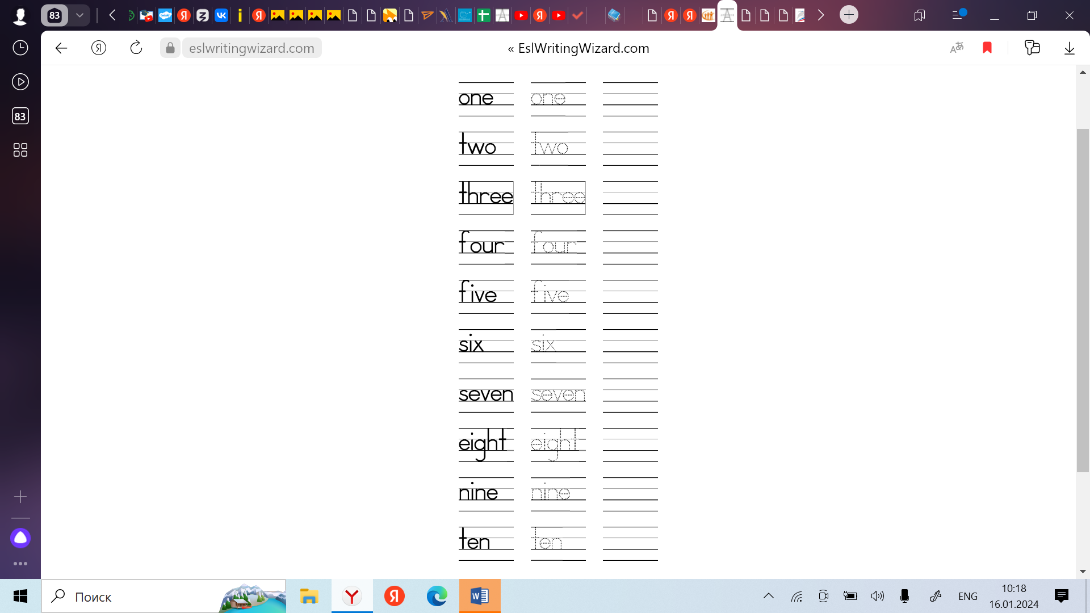
Task: Open the Alice assistant purple icon
Action: (x=20, y=538)
